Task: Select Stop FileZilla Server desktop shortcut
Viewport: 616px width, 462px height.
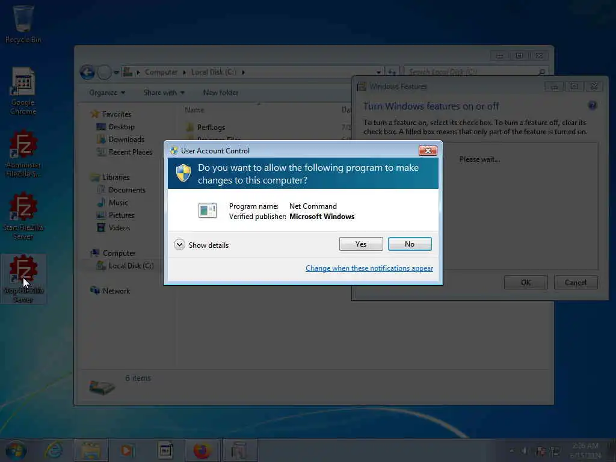Action: (x=23, y=279)
